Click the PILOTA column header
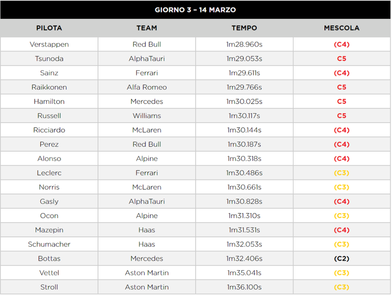Viewport: 392px width, 295px height. pyautogui.click(x=49, y=28)
